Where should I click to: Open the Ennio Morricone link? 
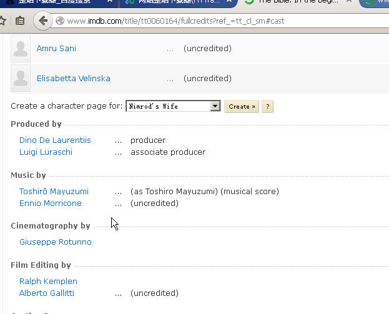(51, 204)
